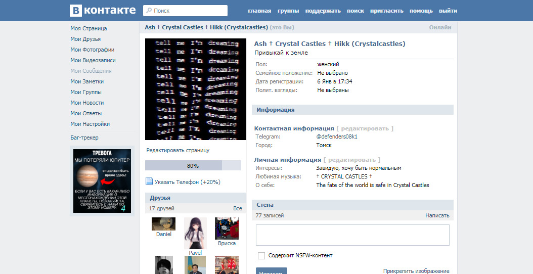Click the Jupiter ТРЕВОГА ad banner
The width and height of the screenshot is (533, 274).
pyautogui.click(x=102, y=181)
